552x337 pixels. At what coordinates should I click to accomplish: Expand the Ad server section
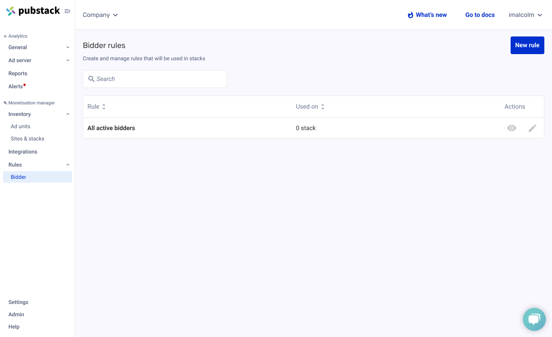click(68, 61)
